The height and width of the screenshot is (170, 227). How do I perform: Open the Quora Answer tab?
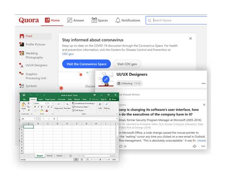click(x=76, y=20)
